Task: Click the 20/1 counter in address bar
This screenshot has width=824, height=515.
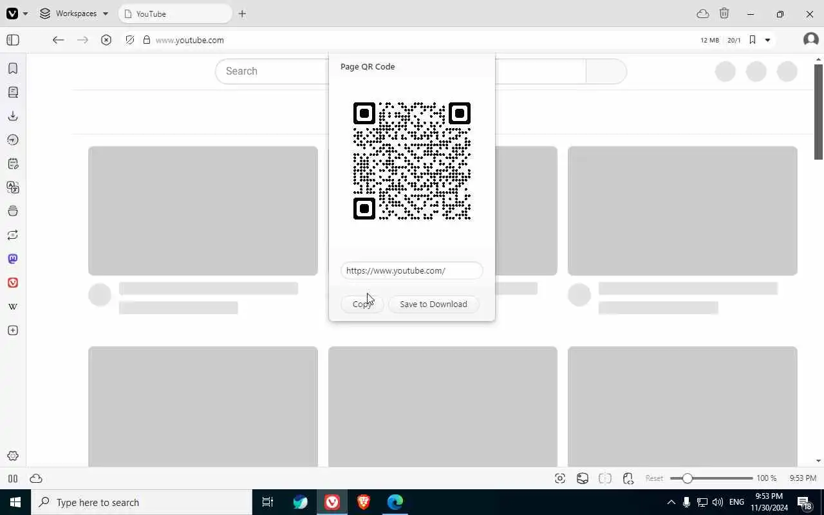Action: (734, 40)
